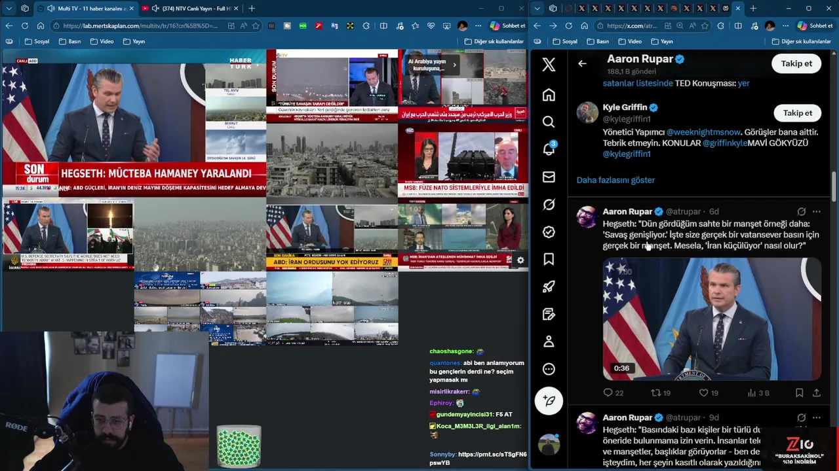Screen dimensions: 839x471
Task: Refresh the Multi TV page
Action: pyautogui.click(x=25, y=26)
